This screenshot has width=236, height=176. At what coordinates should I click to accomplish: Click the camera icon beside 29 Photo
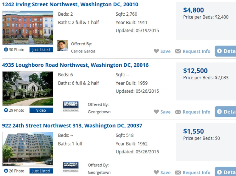(x=6, y=110)
